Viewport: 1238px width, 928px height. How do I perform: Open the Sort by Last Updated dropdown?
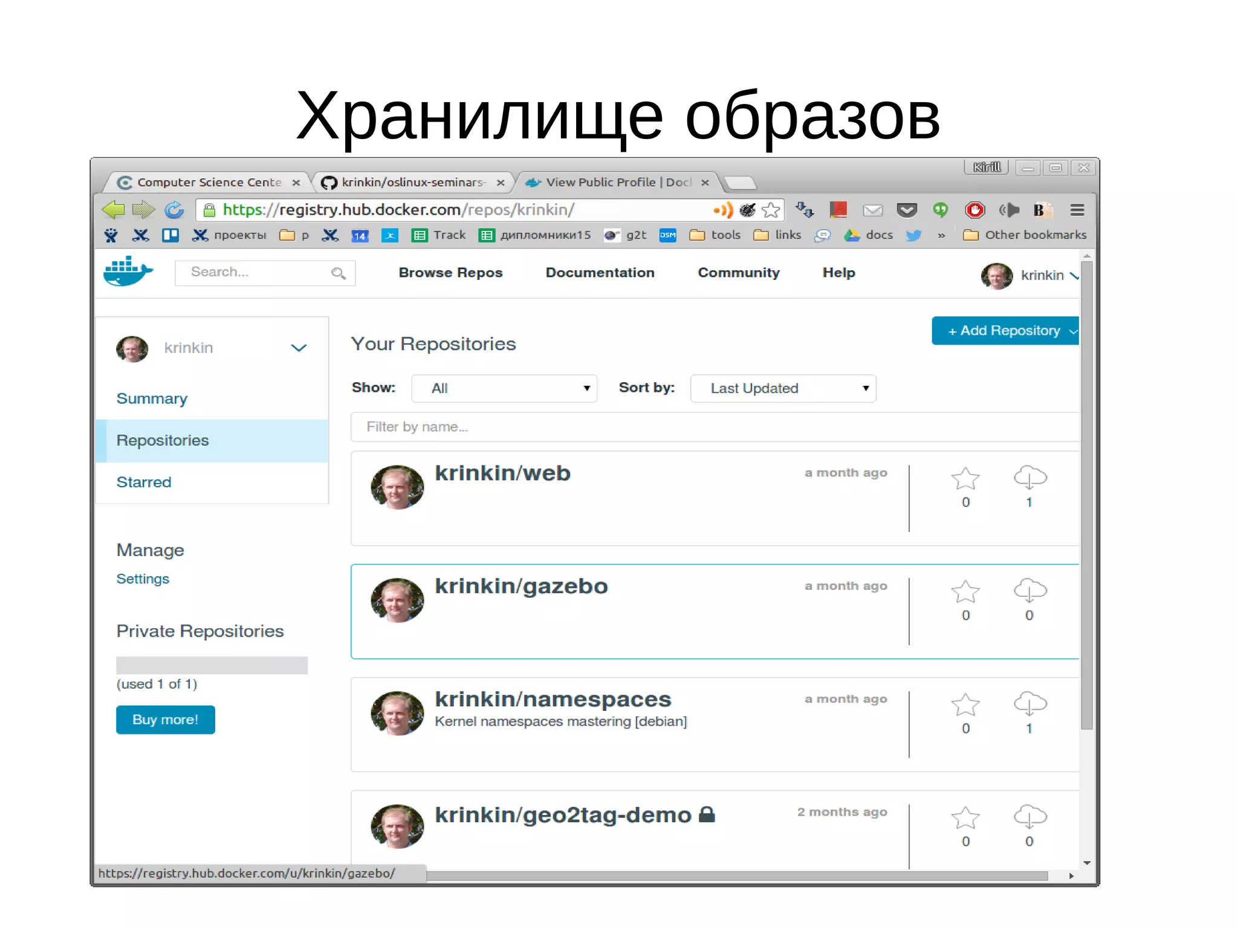click(783, 388)
